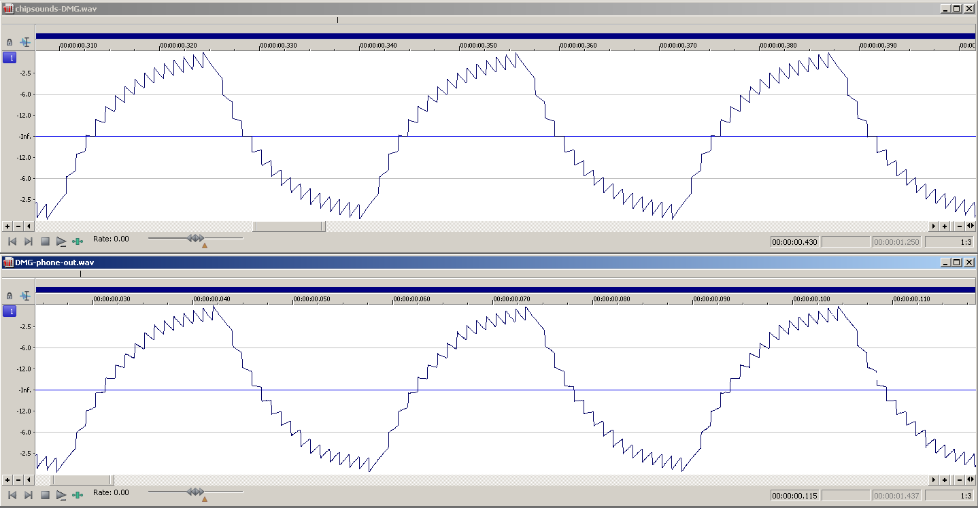Select channel 1 button in DMG-phone-out.wav

10,311
